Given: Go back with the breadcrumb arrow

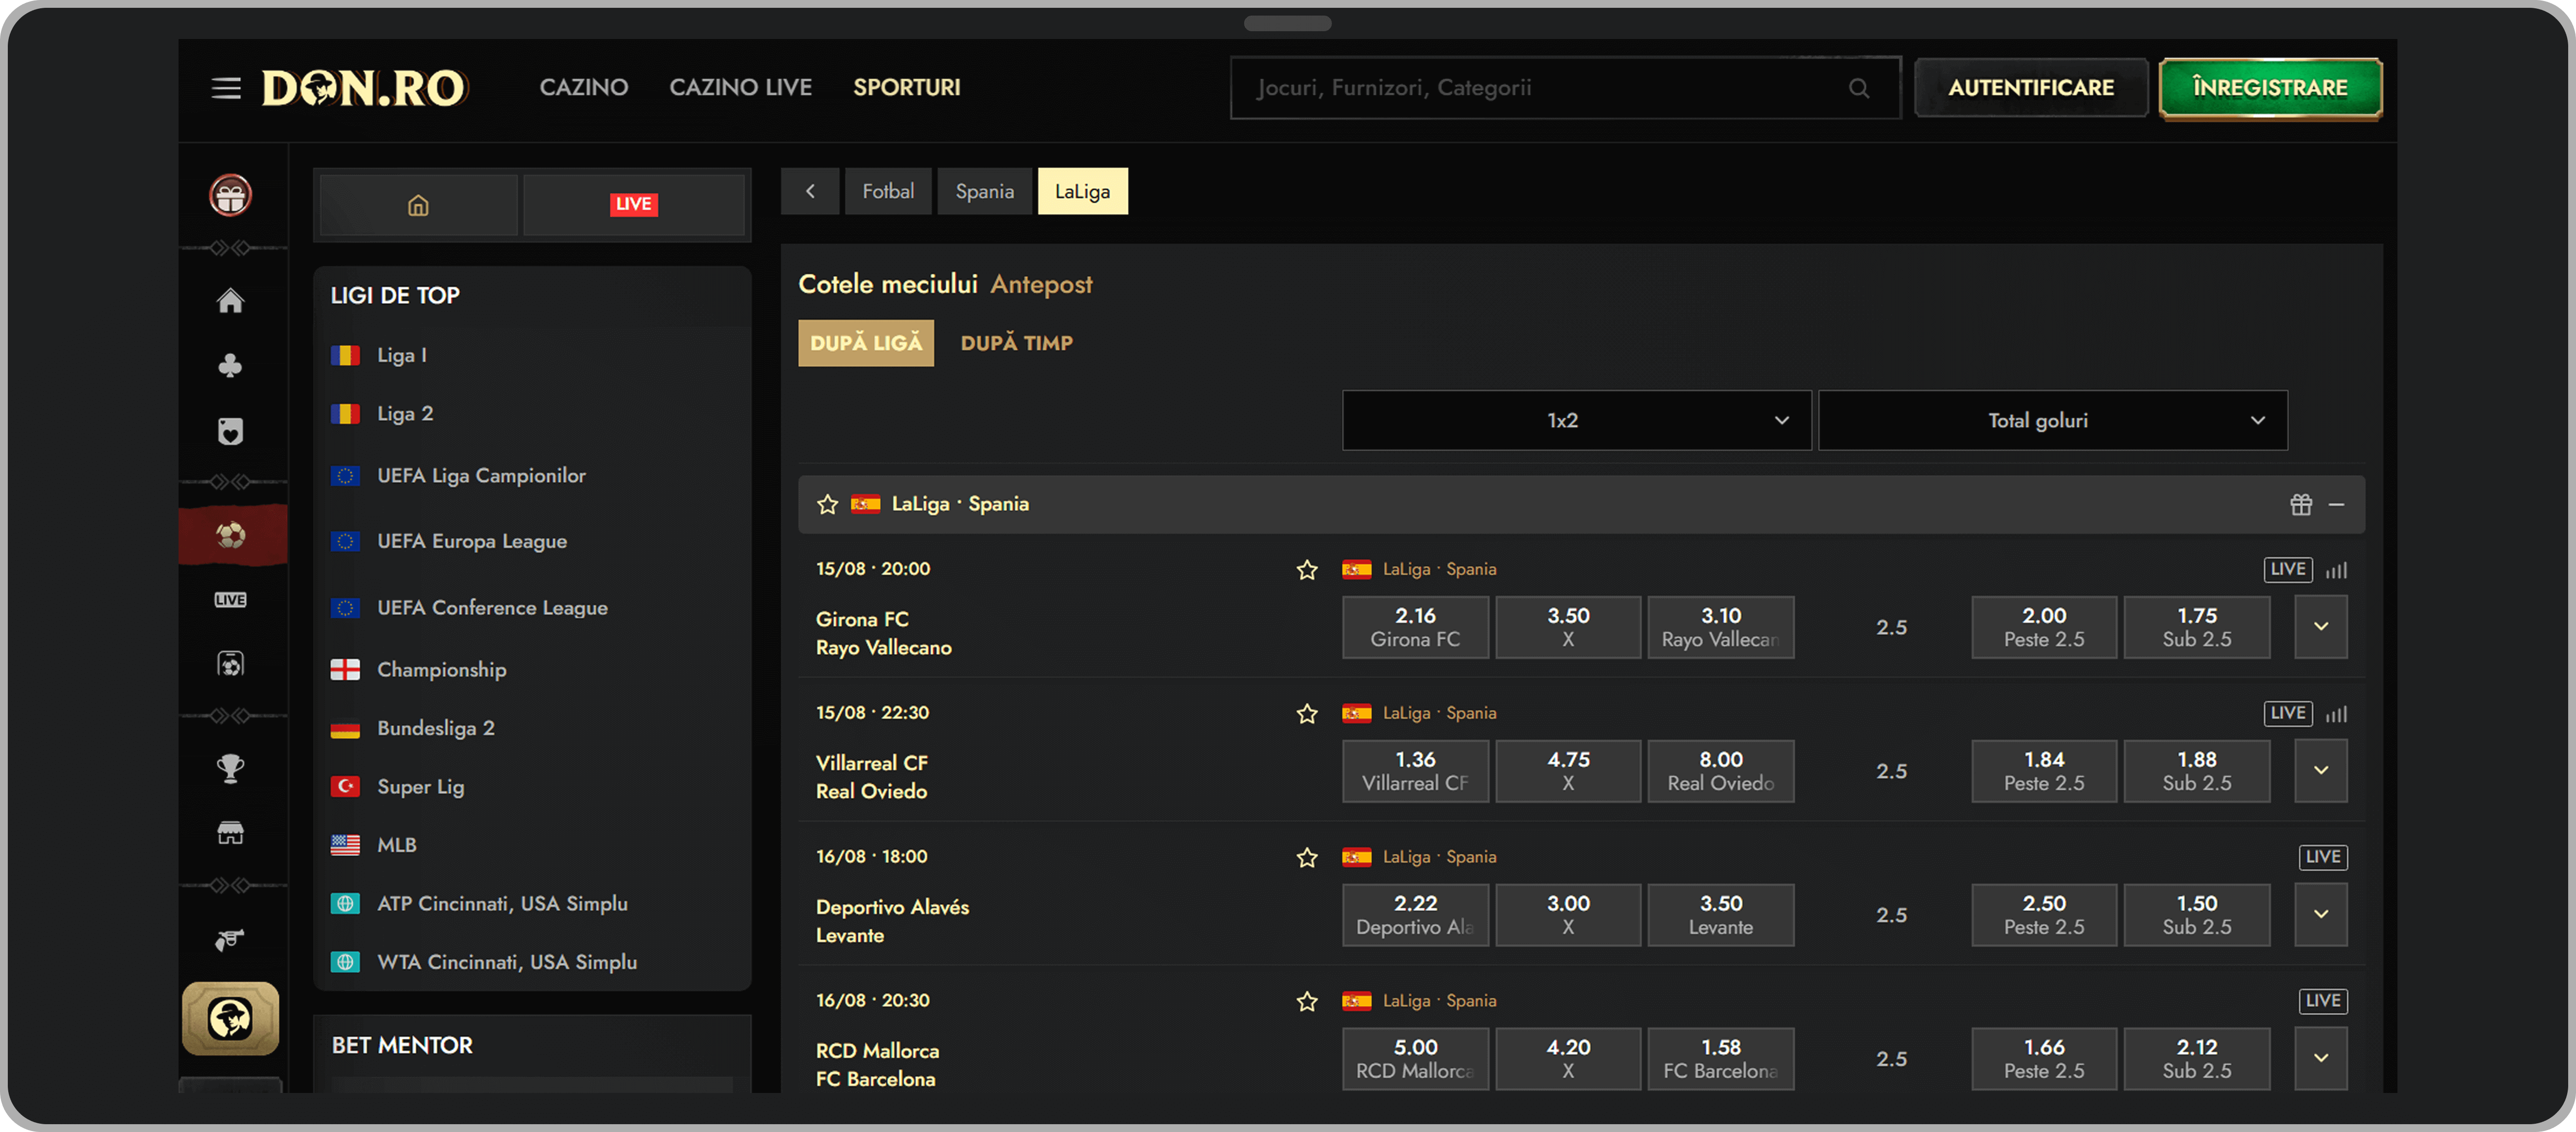Looking at the screenshot, I should (x=809, y=191).
